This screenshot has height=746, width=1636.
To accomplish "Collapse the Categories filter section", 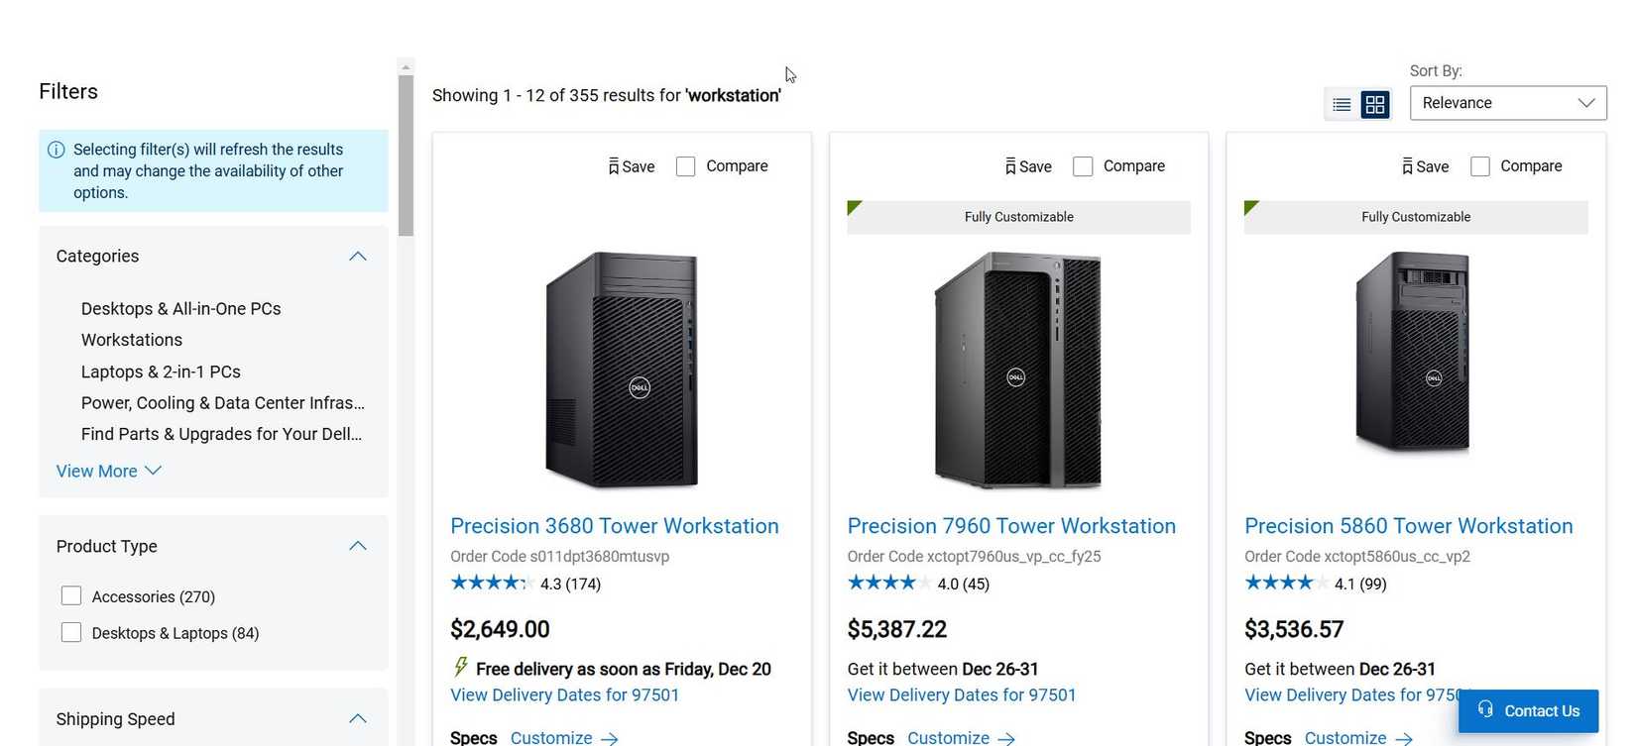I will 357,256.
